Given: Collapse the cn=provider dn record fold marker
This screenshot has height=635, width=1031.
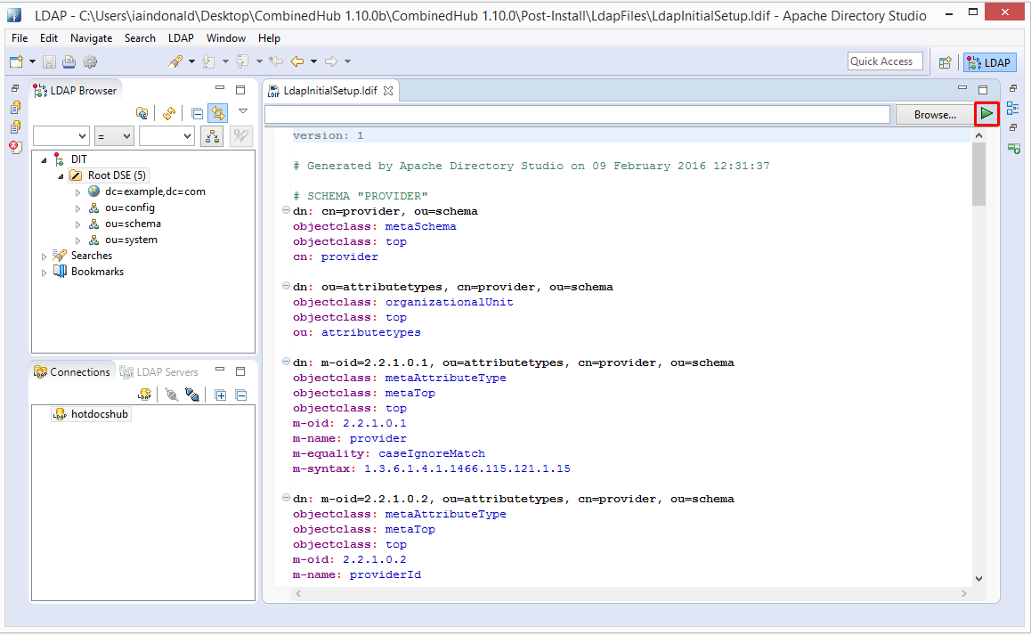Looking at the screenshot, I should [286, 211].
